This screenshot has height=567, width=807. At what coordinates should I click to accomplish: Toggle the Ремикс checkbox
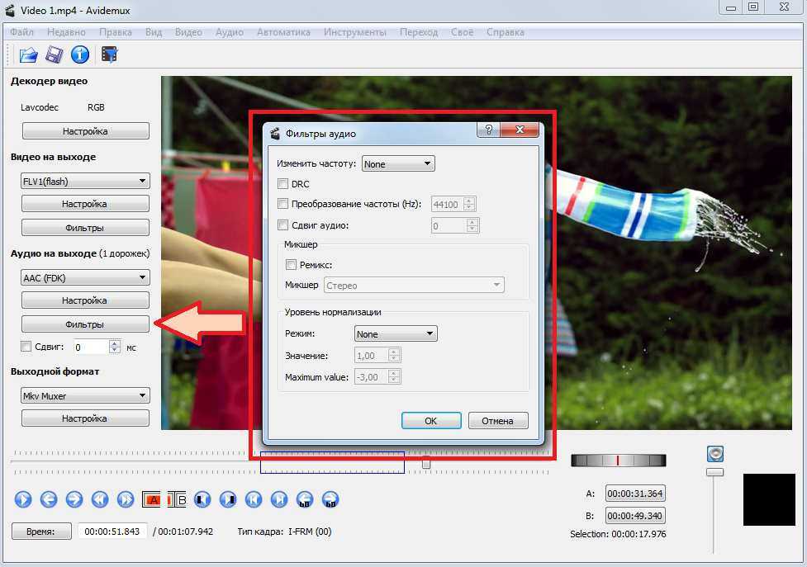[291, 265]
